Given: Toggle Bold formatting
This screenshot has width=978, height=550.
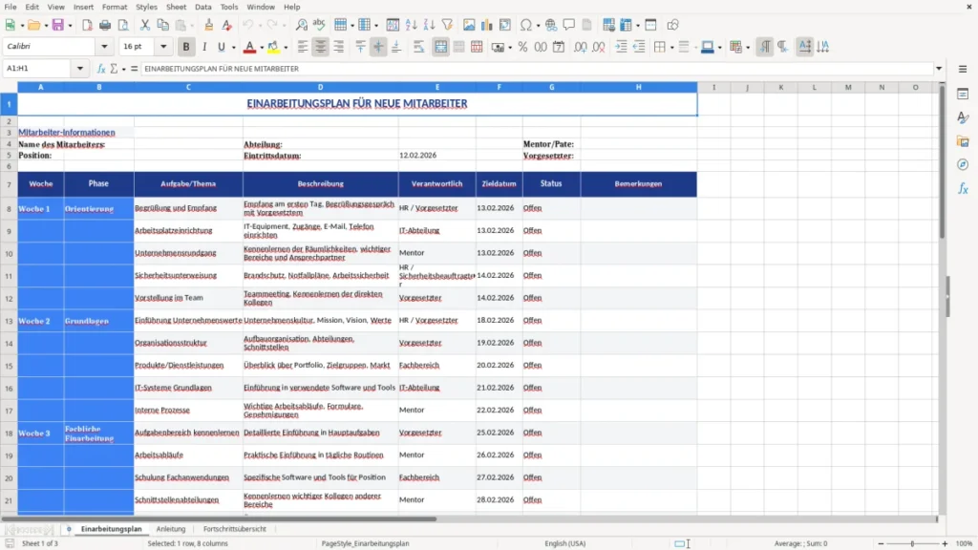Looking at the screenshot, I should tap(186, 47).
